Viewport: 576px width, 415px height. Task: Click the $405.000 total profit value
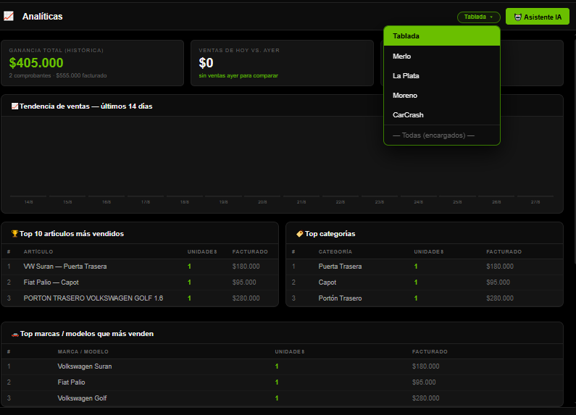pos(36,63)
